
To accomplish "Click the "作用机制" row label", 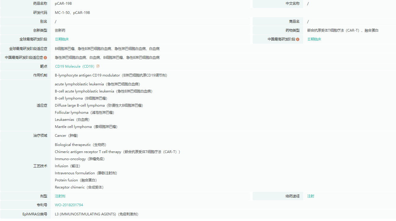I will pyautogui.click(x=40, y=75).
